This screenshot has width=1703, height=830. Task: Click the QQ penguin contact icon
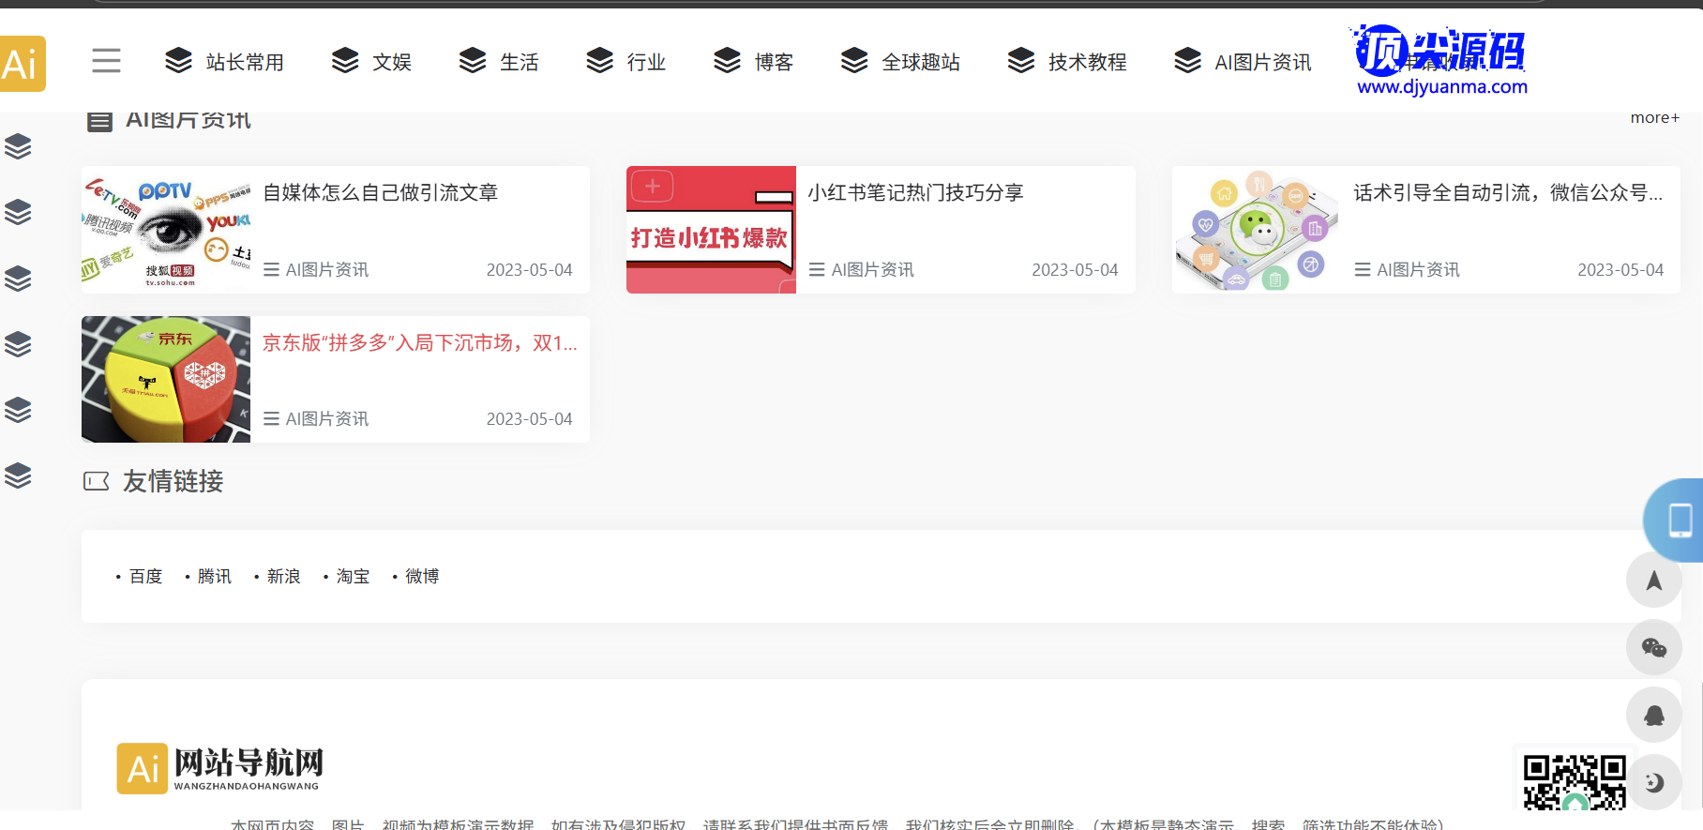[1653, 715]
